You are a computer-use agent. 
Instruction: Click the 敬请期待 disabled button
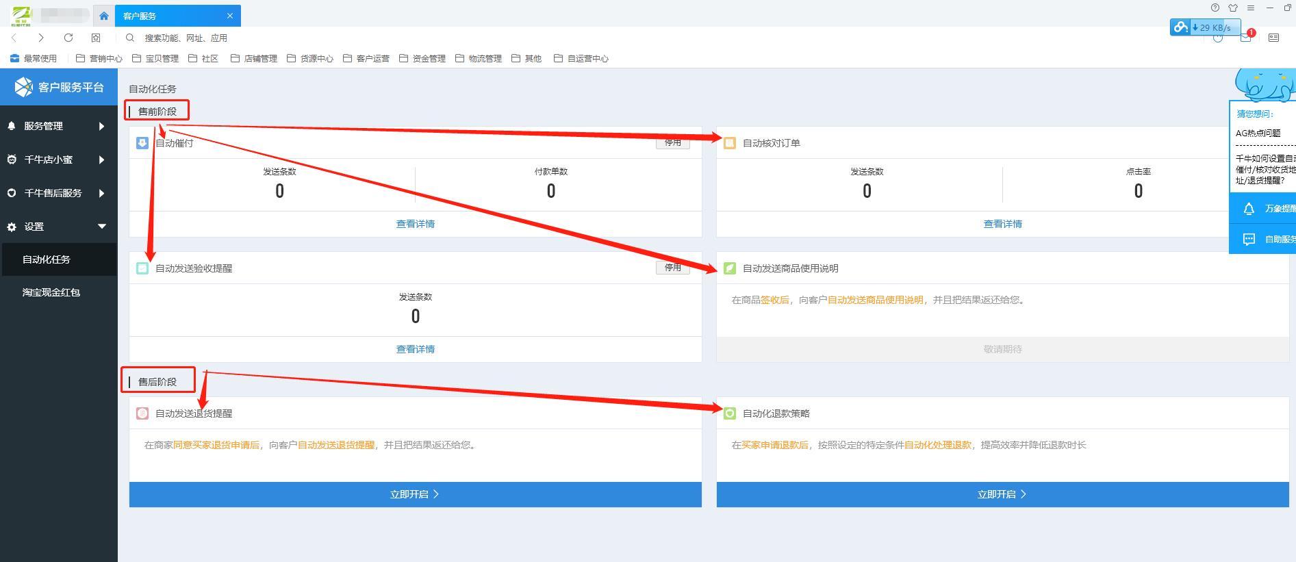coord(1003,349)
